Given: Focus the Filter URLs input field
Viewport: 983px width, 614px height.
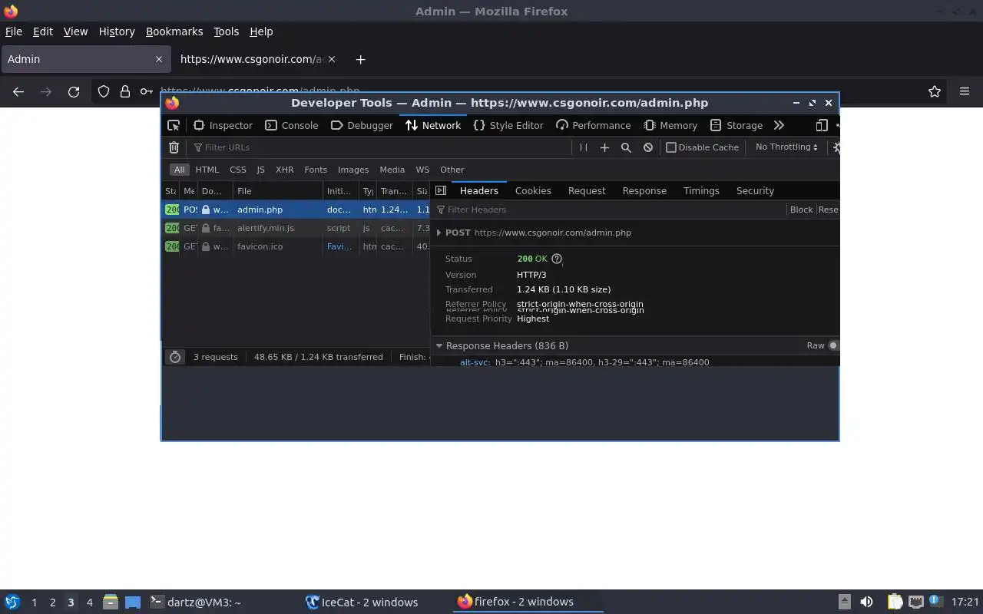Looking at the screenshot, I should coord(380,147).
